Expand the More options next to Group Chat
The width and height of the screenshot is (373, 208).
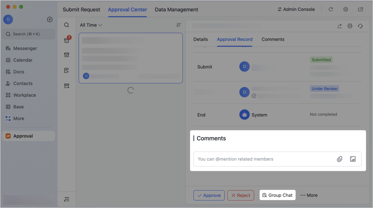(x=309, y=195)
